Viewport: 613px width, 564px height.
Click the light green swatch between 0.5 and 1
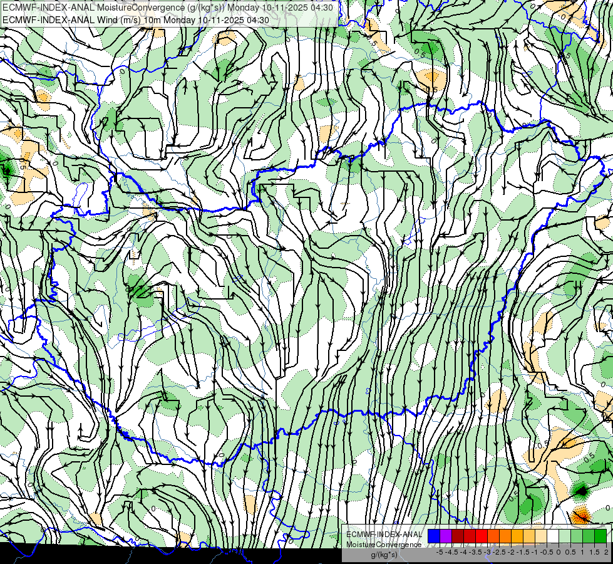[577, 536]
